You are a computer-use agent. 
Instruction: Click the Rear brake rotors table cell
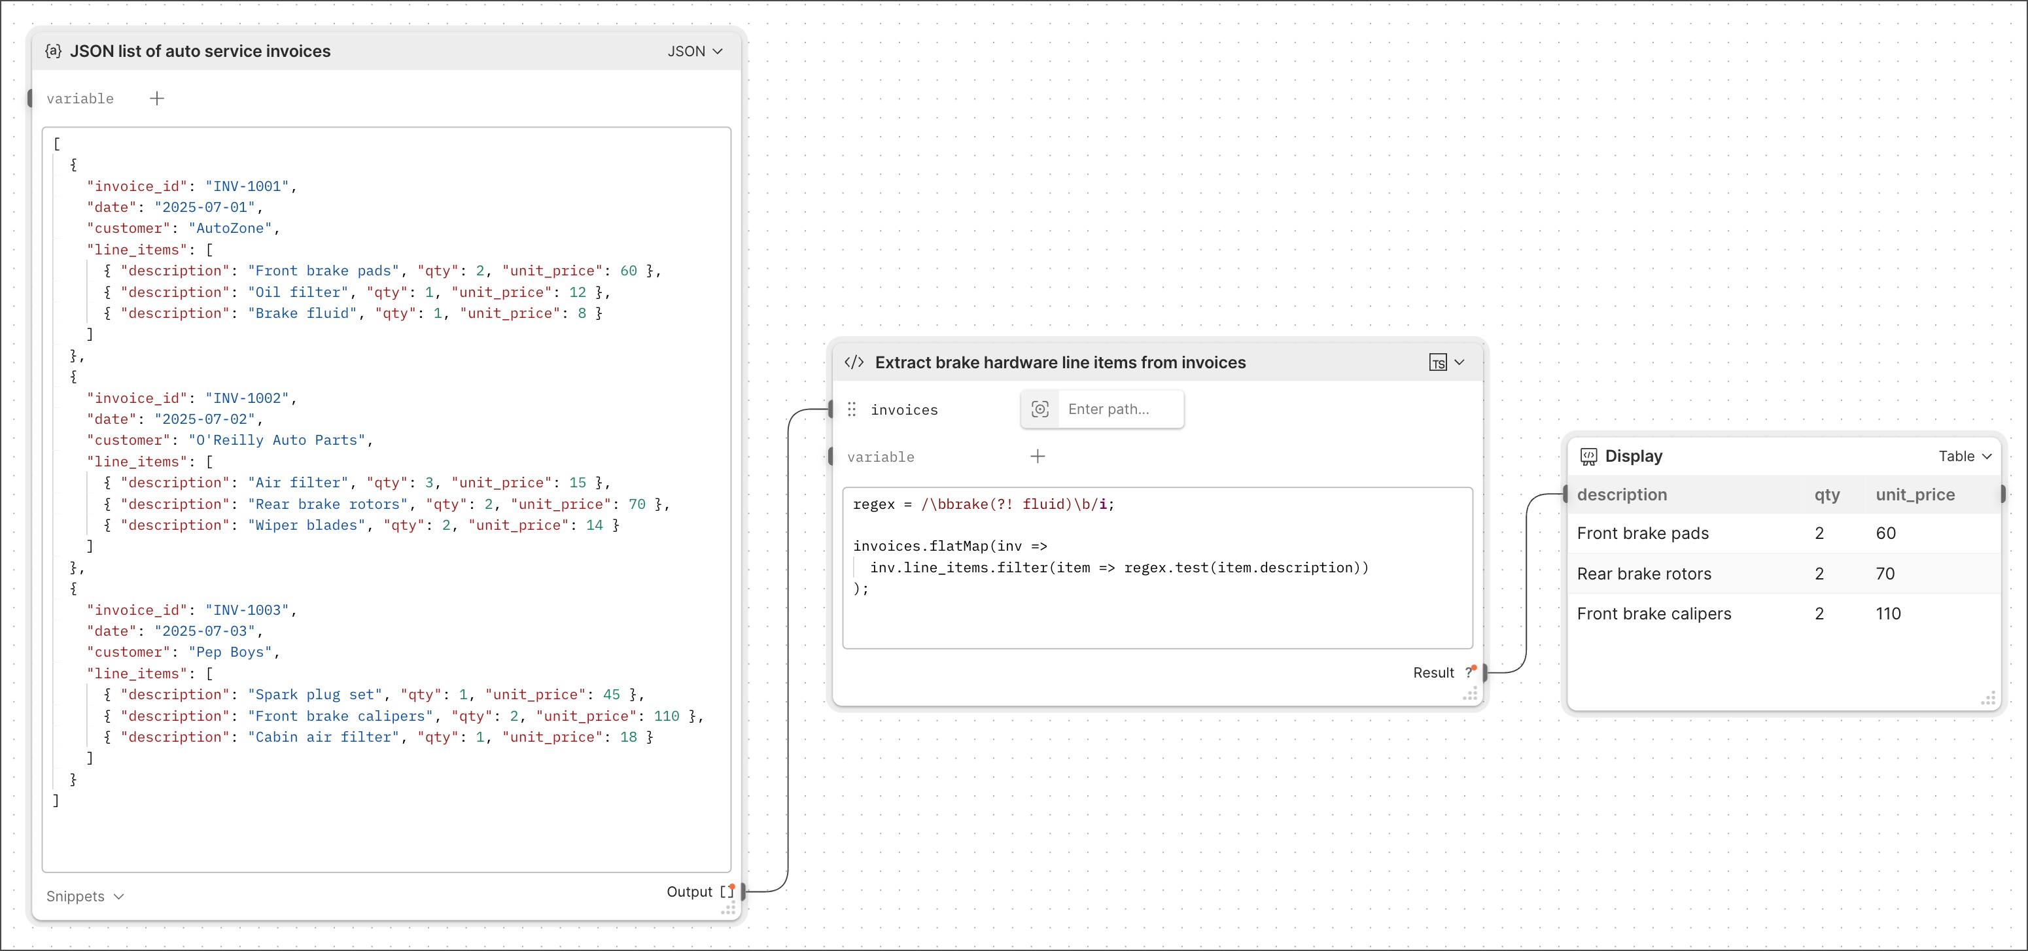pyautogui.click(x=1644, y=574)
